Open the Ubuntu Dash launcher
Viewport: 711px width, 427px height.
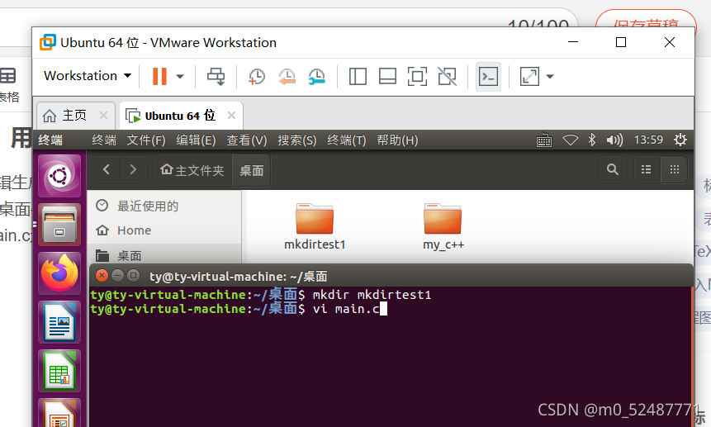(x=59, y=176)
